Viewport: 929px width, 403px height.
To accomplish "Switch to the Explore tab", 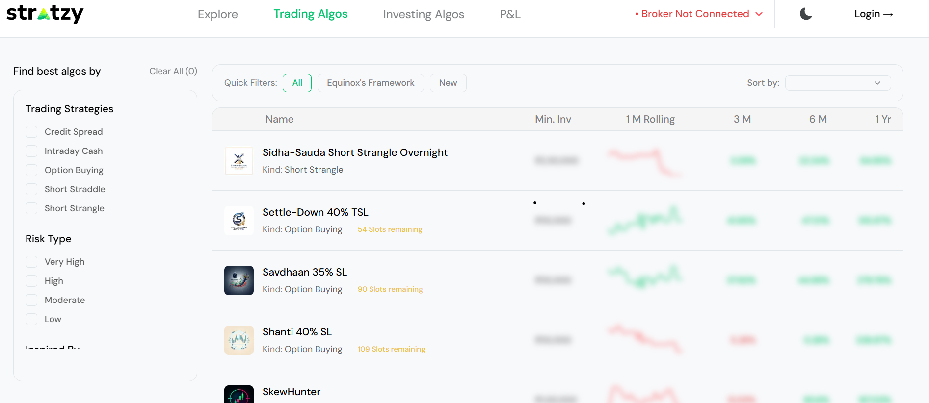I will [x=217, y=14].
